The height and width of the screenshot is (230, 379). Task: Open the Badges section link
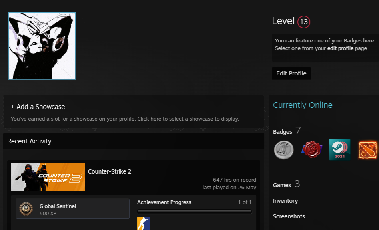[x=282, y=132]
